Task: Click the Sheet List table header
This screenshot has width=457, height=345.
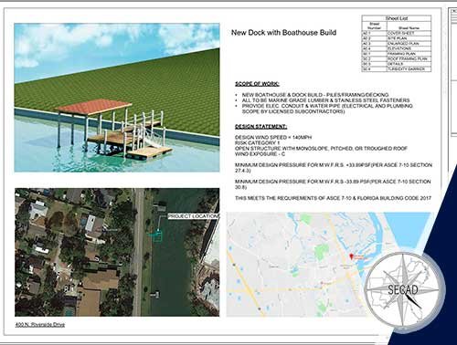Action: tap(397, 18)
